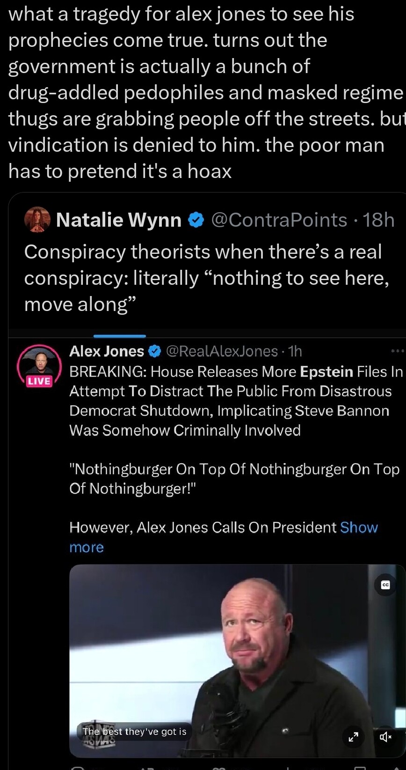Expand the video to fullscreen
406x770 pixels.
[x=354, y=737]
